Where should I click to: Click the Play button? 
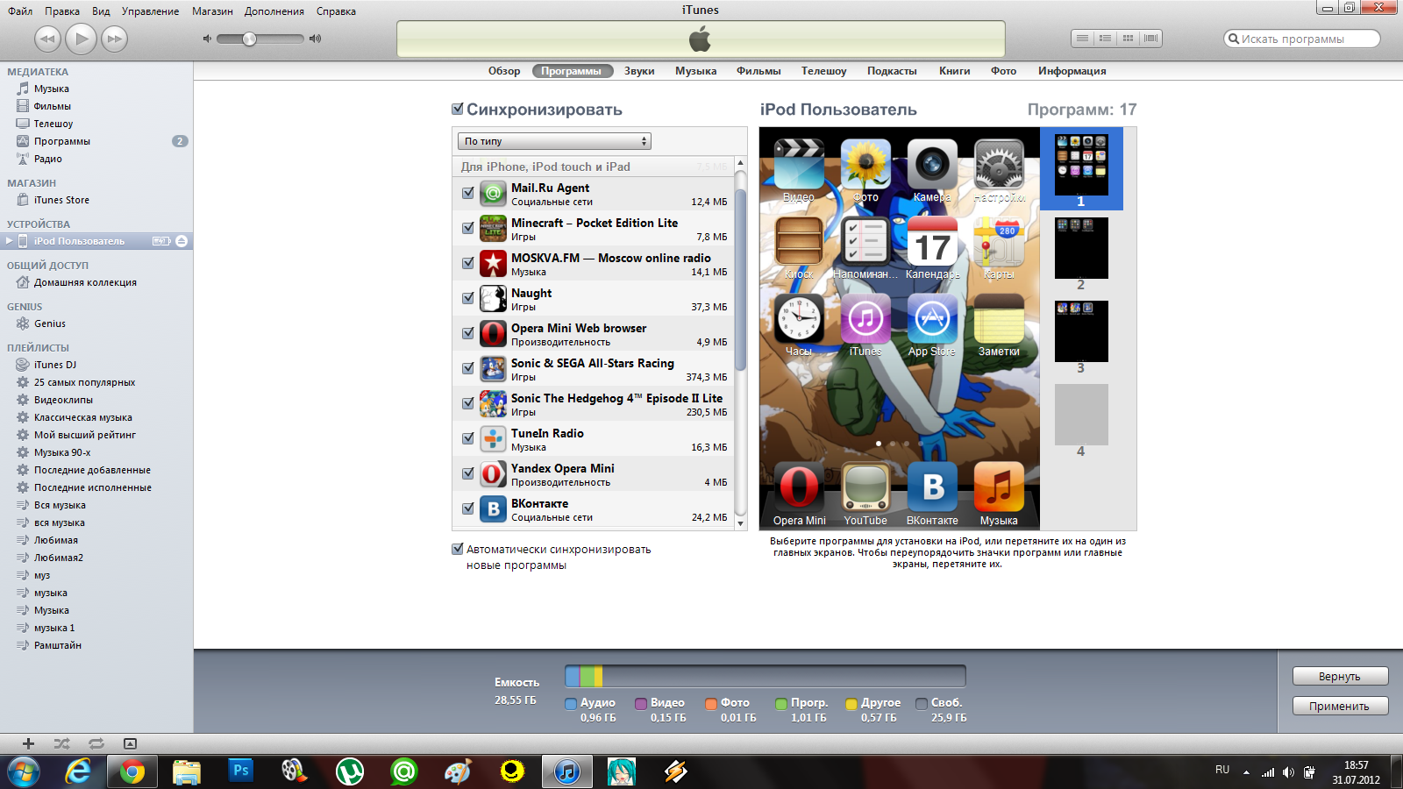(82, 39)
